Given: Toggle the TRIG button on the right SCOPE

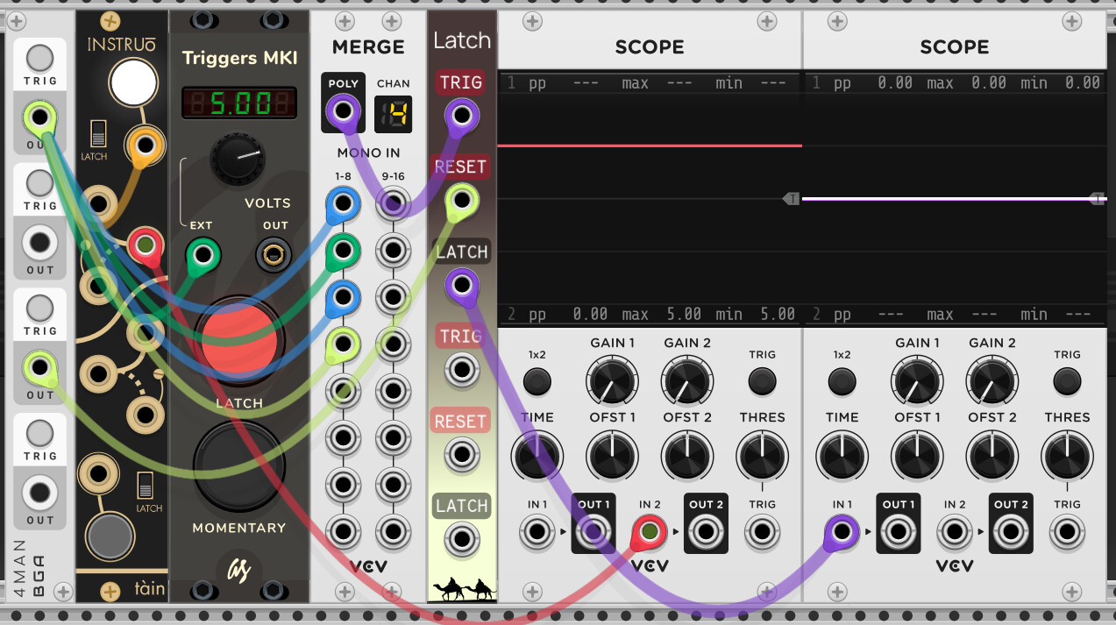Looking at the screenshot, I should click(x=1067, y=381).
